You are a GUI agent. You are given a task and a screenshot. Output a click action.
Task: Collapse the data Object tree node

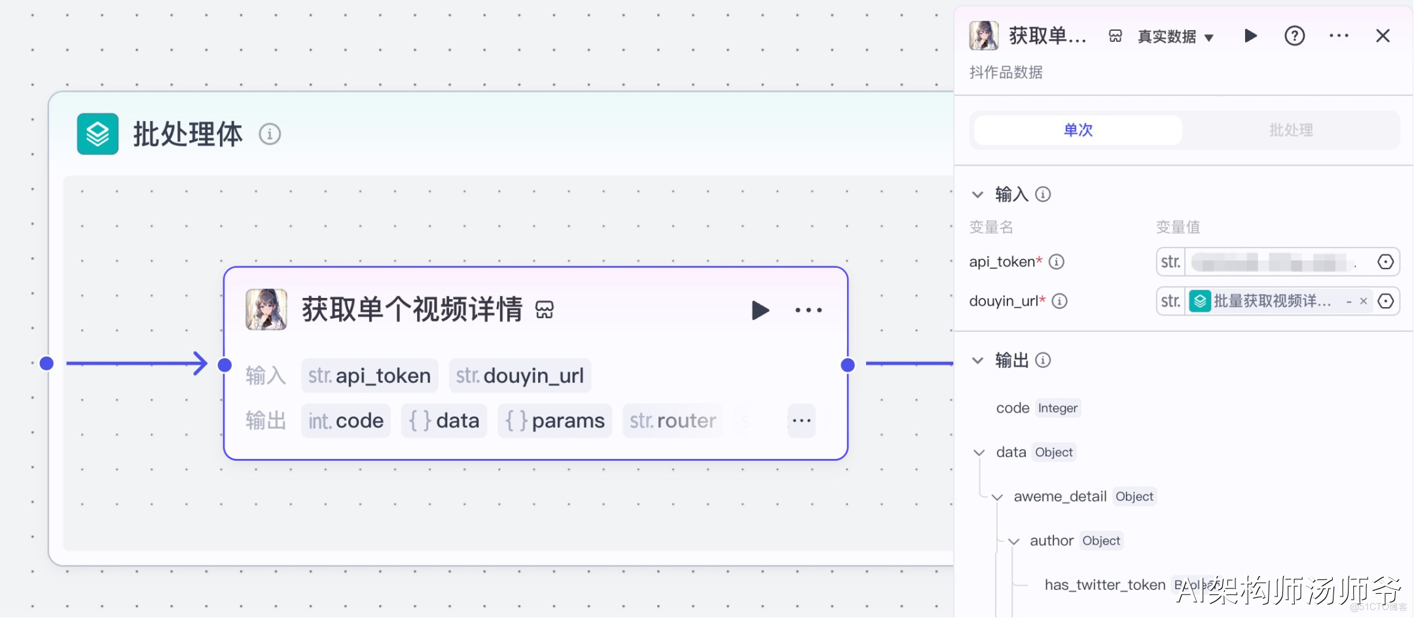tap(979, 452)
